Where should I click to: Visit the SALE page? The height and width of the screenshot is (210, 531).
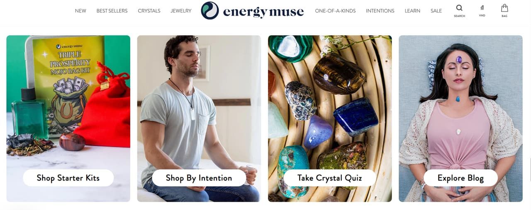[436, 11]
